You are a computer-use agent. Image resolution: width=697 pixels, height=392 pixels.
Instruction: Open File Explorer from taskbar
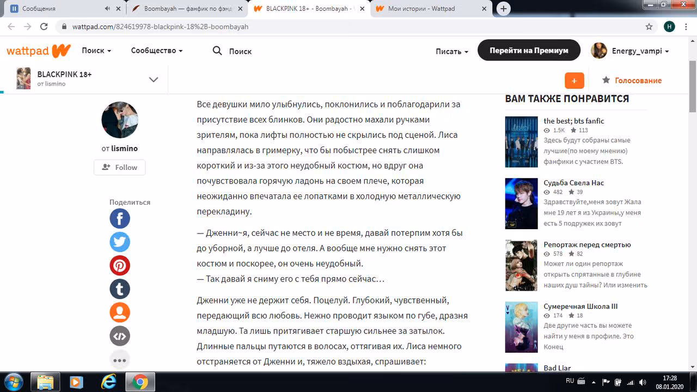click(x=45, y=382)
